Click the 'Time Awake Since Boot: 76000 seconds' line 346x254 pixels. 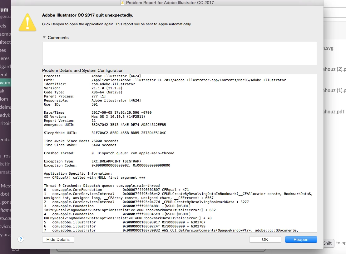[x=81, y=141]
